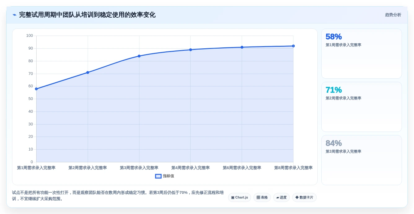The image size is (414, 214).
Task: Click the x-axis label 第1周需求录入完整率
Action: tap(36, 168)
